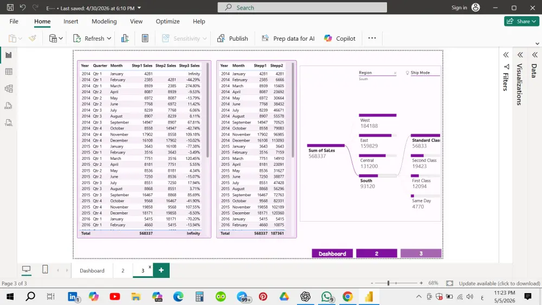Open the Modeling ribbon tab
Viewport: 542px width, 305px height.
pos(104,22)
